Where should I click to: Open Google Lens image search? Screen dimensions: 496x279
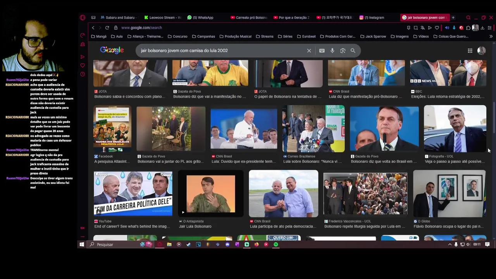[343, 51]
